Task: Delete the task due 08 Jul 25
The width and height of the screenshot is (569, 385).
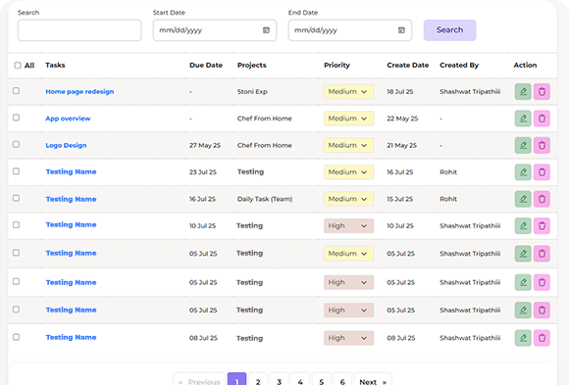Action: 542,338
